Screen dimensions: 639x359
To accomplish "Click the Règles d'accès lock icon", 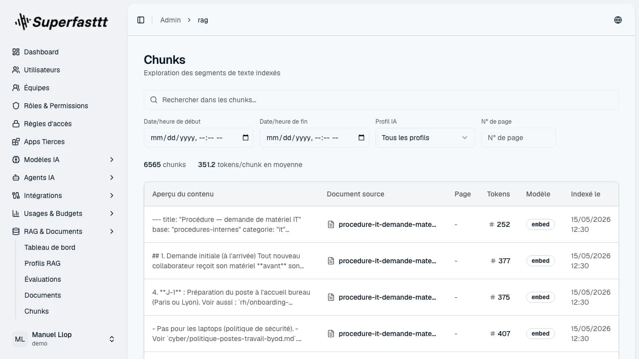I will [x=16, y=124].
